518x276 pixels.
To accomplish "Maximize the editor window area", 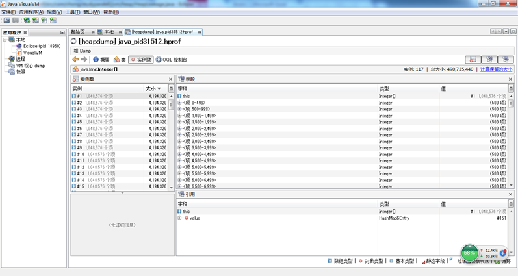I will (x=513, y=31).
